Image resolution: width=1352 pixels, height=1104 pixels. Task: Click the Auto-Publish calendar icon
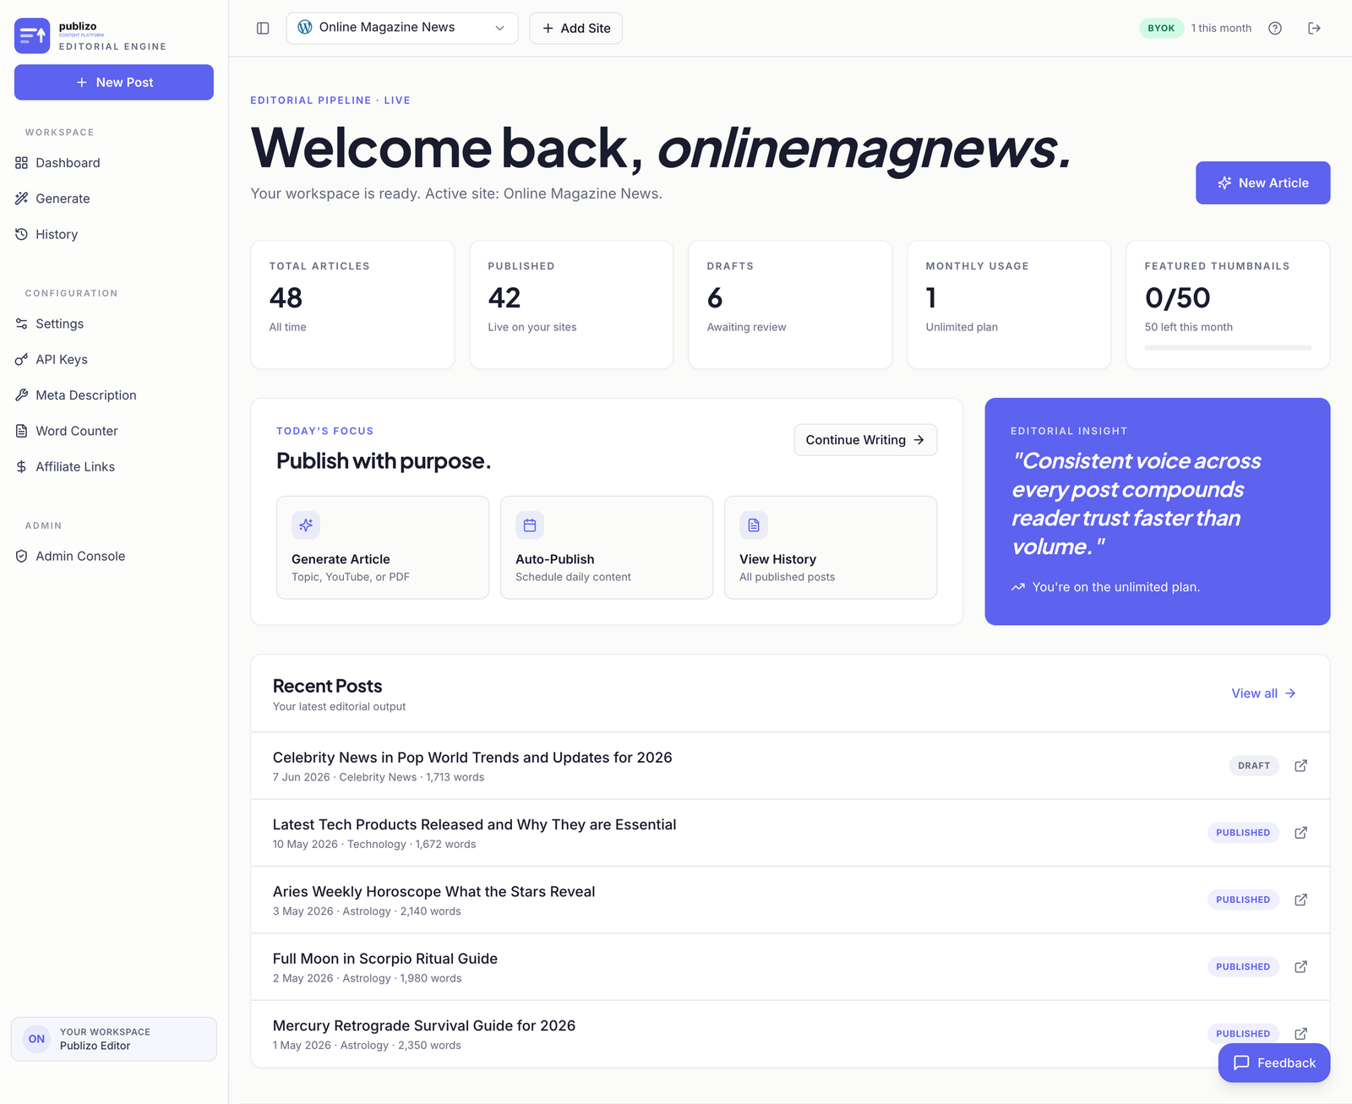[x=530, y=525]
